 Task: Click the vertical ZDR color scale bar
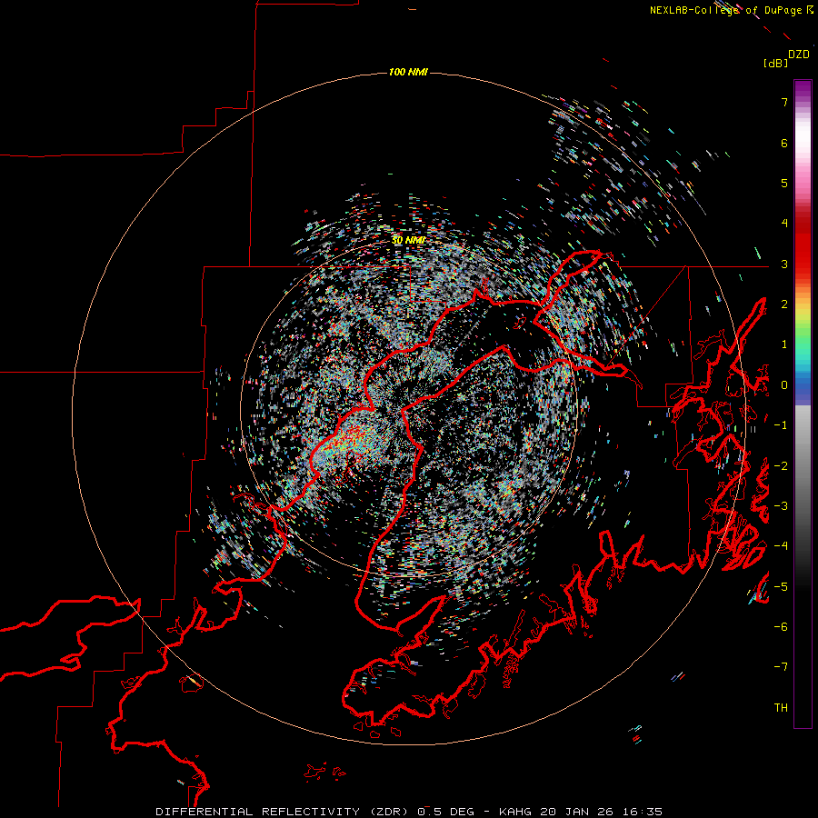pos(803,404)
